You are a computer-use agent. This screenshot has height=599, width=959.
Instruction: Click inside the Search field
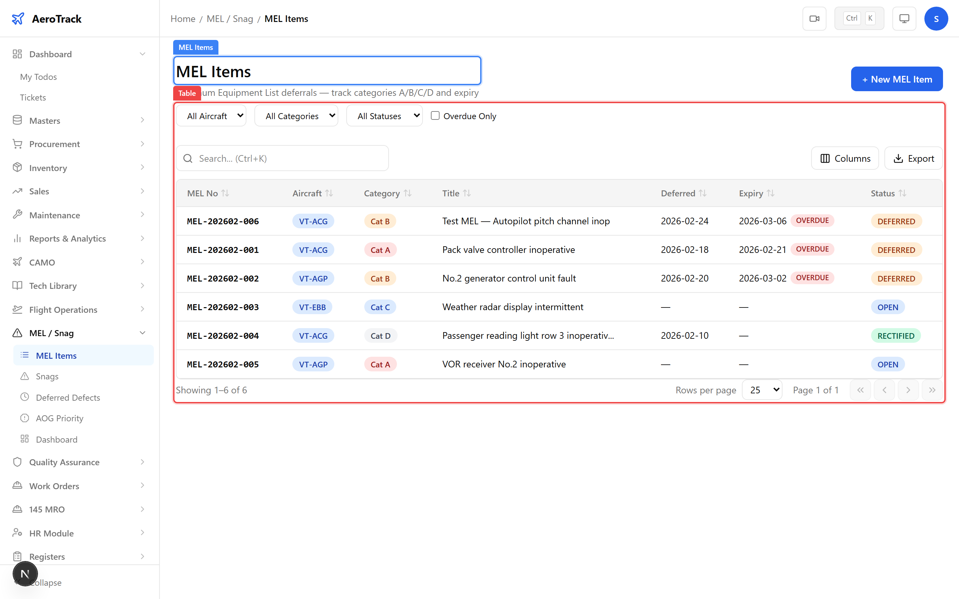(282, 158)
